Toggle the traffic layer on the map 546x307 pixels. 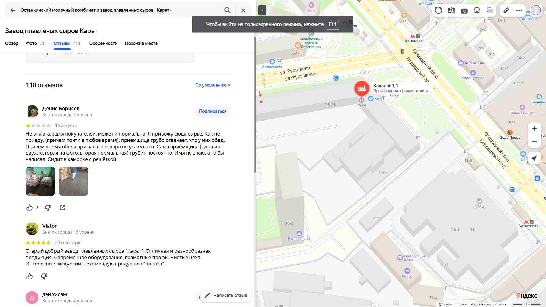tap(439, 11)
